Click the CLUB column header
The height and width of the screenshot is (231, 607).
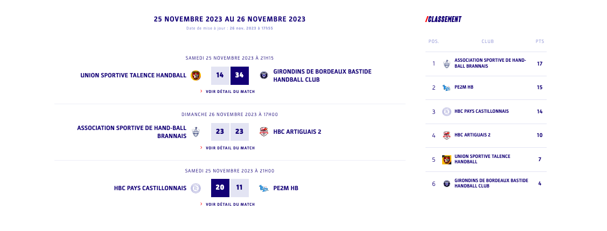(487, 41)
